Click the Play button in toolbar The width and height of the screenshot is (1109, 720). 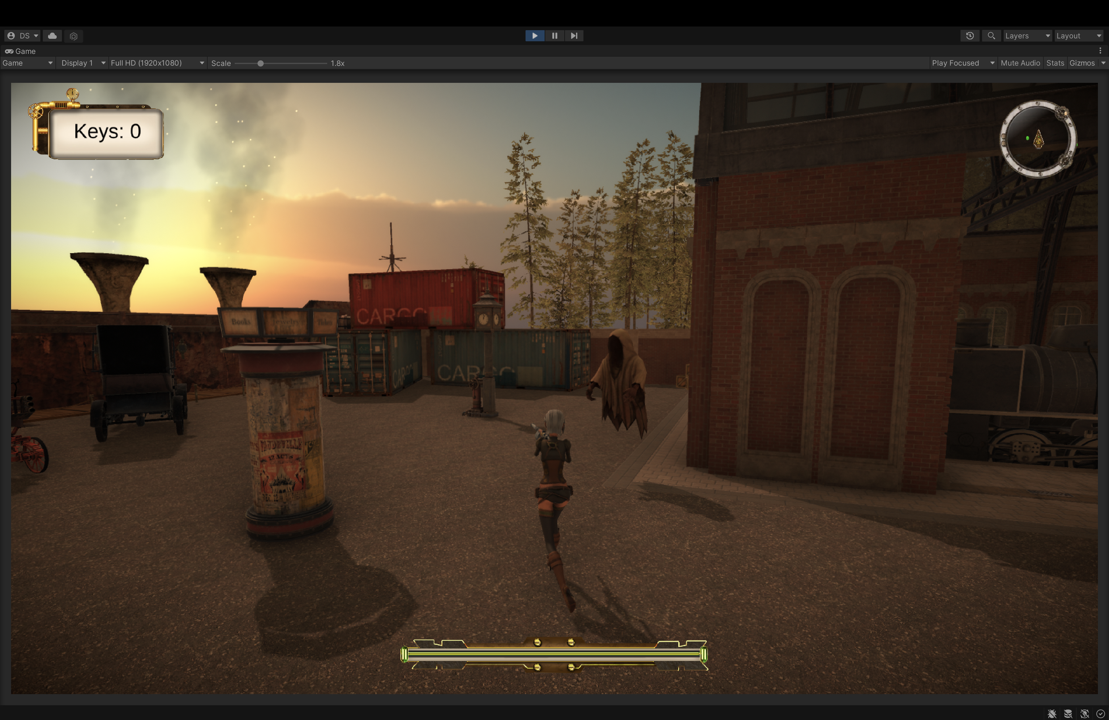coord(534,36)
